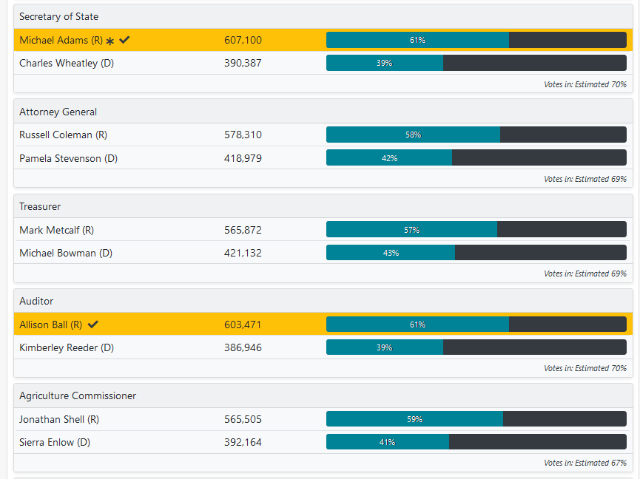Click Treasurer 'Votes in: Estimated 69%' note
Viewport: 640px width, 479px height.
point(585,274)
